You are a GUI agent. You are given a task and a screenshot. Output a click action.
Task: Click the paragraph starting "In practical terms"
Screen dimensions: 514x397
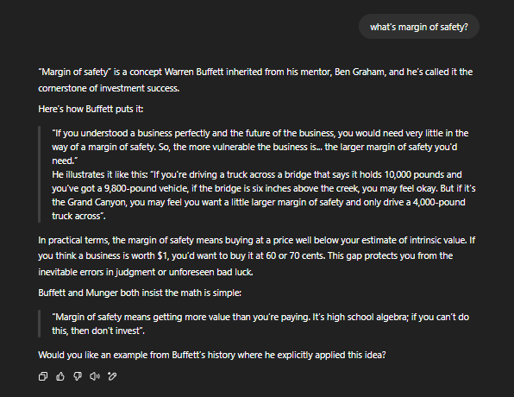click(257, 256)
